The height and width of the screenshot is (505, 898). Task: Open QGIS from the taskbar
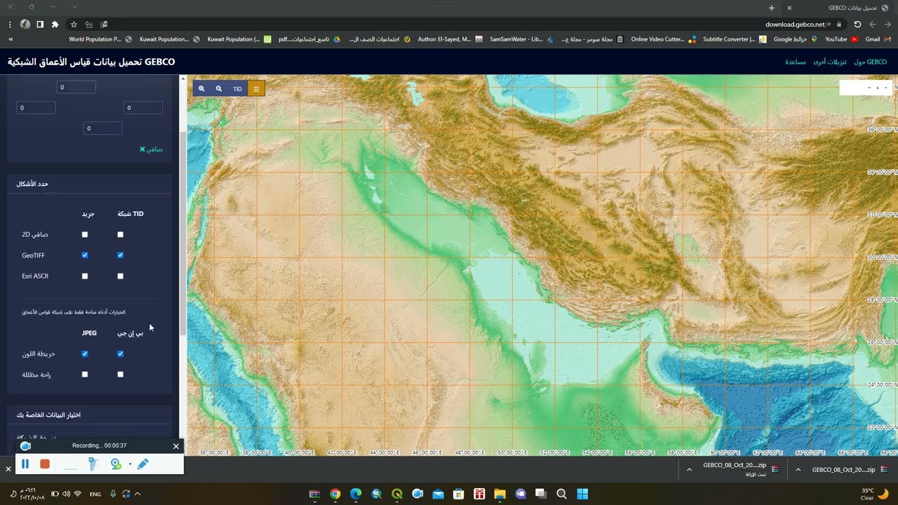click(397, 494)
